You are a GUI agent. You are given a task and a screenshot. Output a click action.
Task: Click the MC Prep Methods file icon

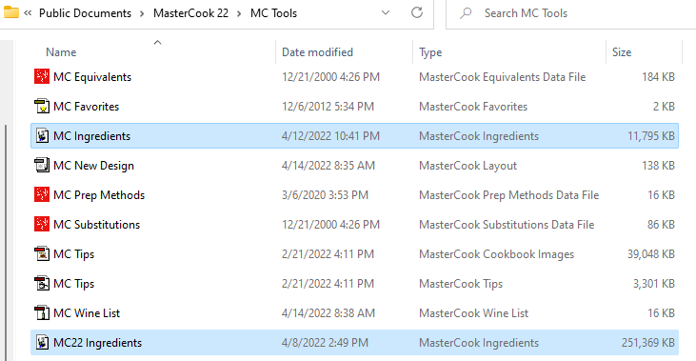pos(42,194)
